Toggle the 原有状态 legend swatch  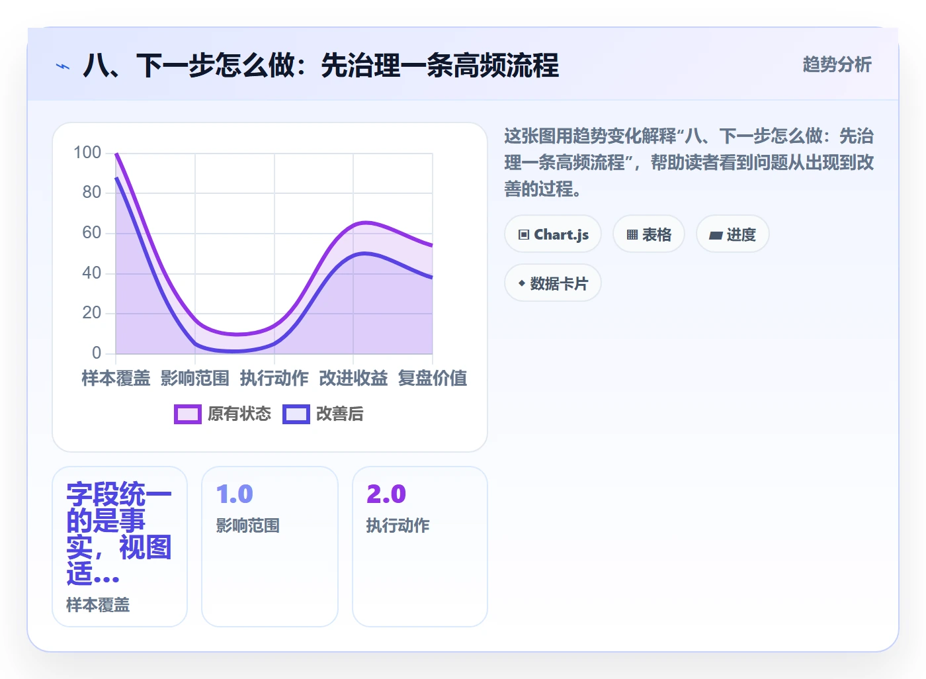coord(188,414)
